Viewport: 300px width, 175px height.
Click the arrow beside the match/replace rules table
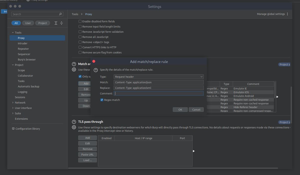(277, 97)
